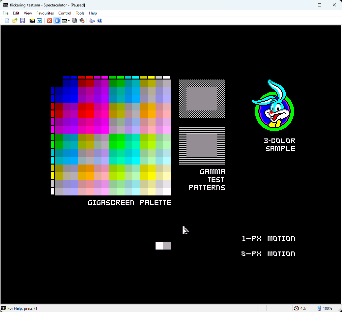Open the Tools menu
Image resolution: width=342 pixels, height=312 pixels.
coord(80,13)
